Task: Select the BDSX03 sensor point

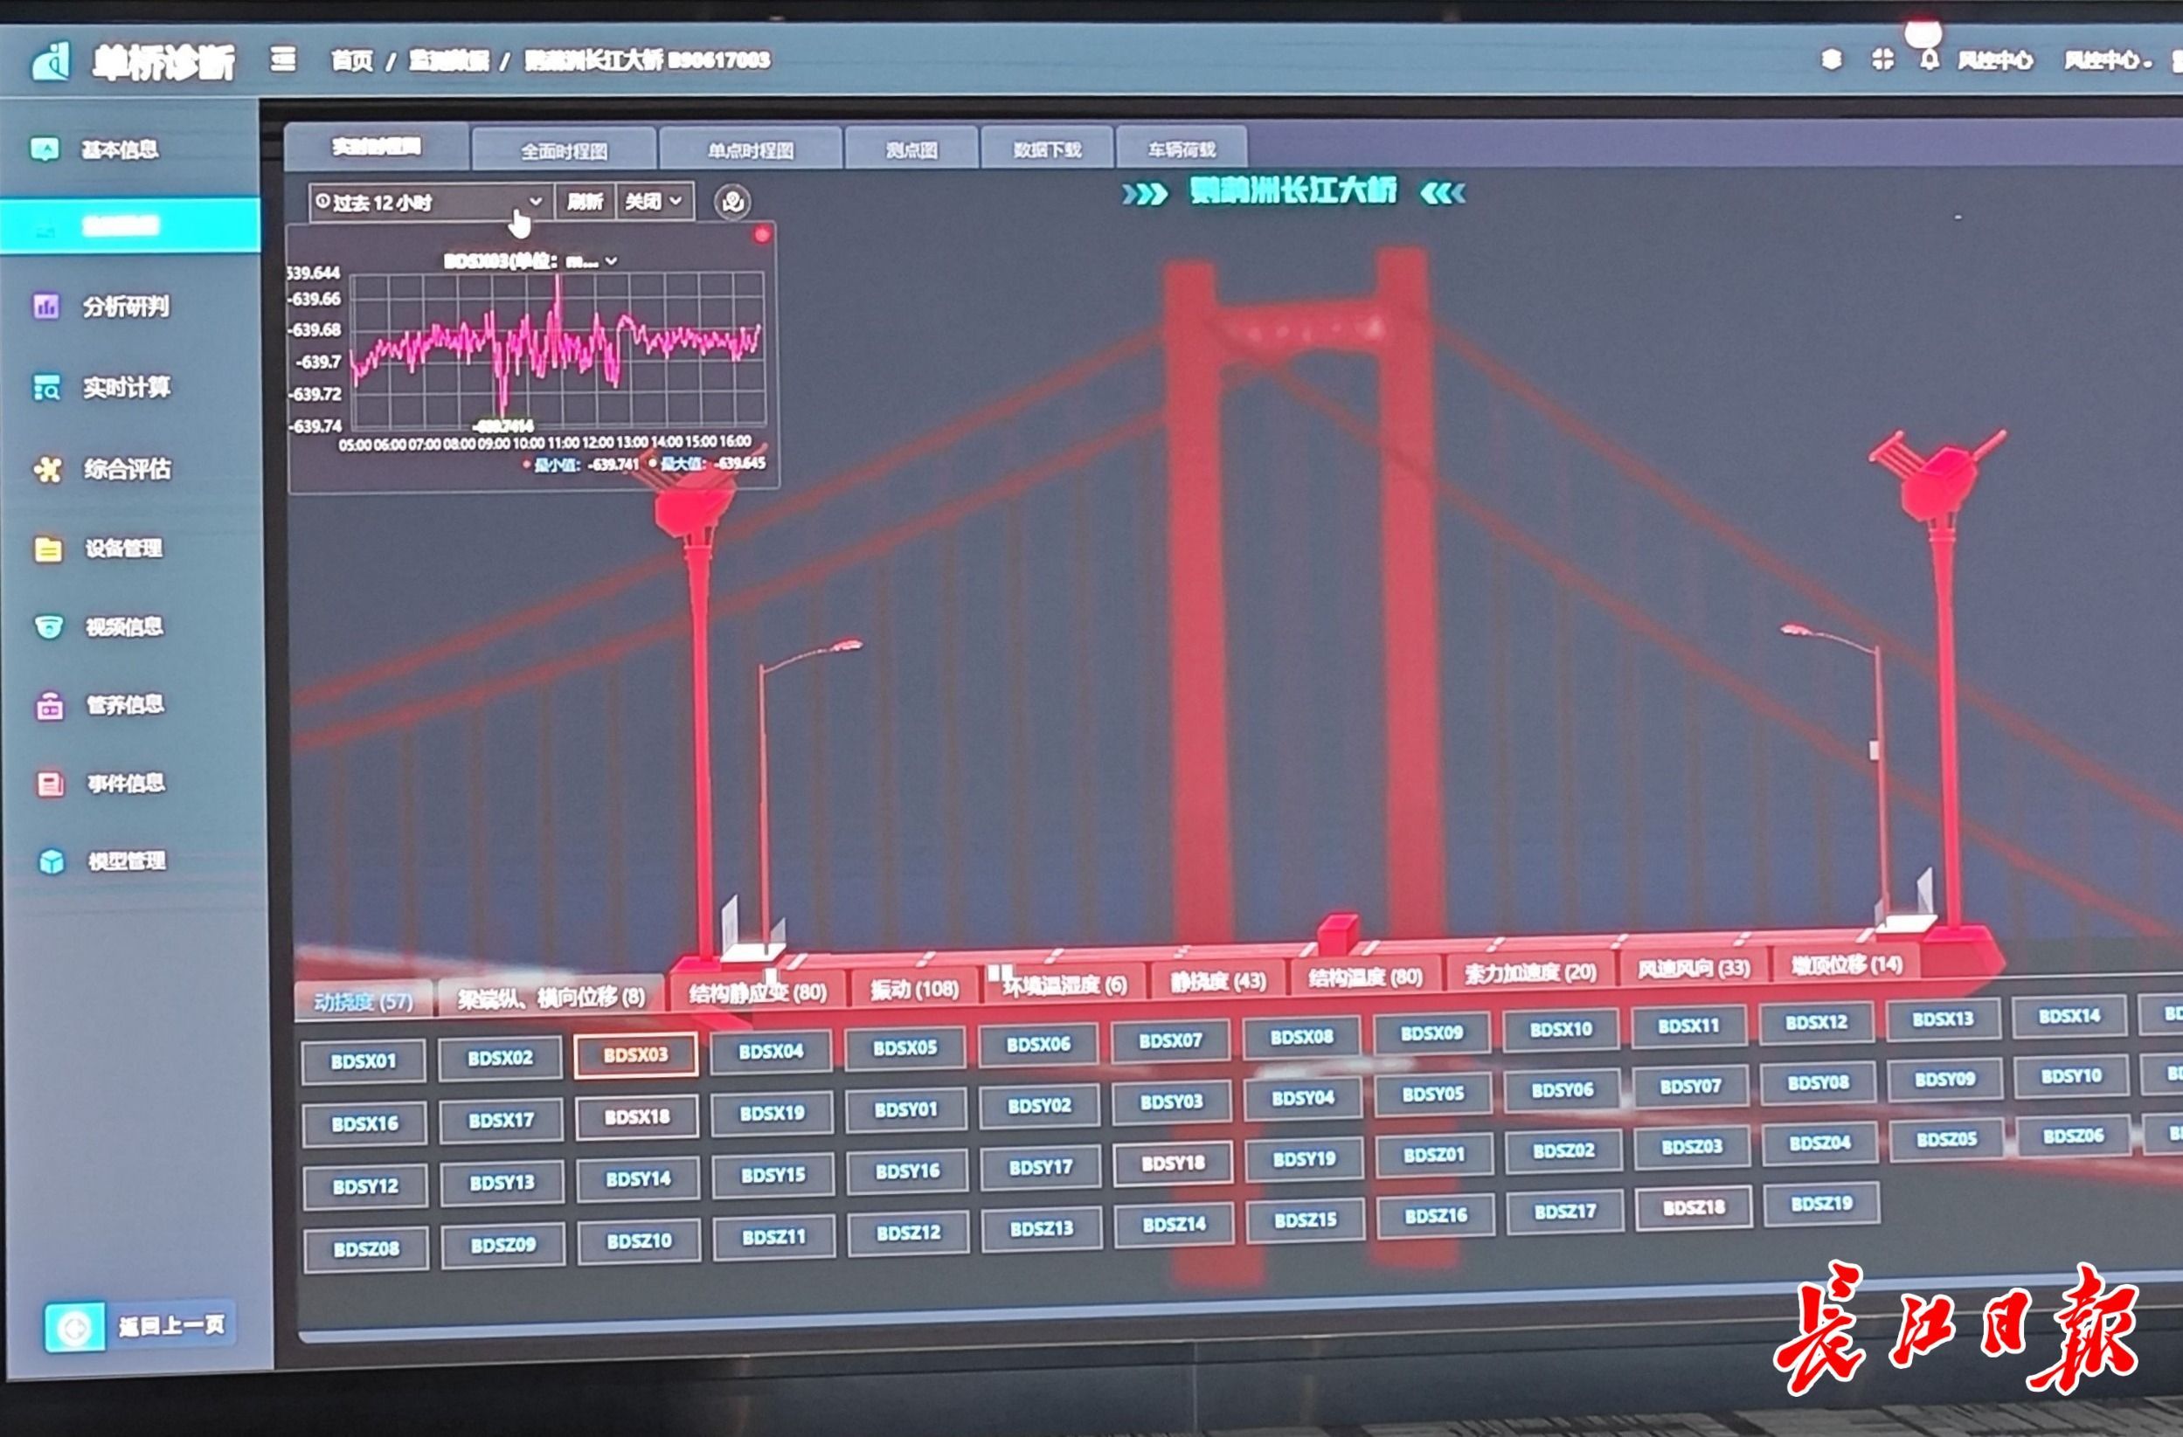Action: click(634, 1055)
